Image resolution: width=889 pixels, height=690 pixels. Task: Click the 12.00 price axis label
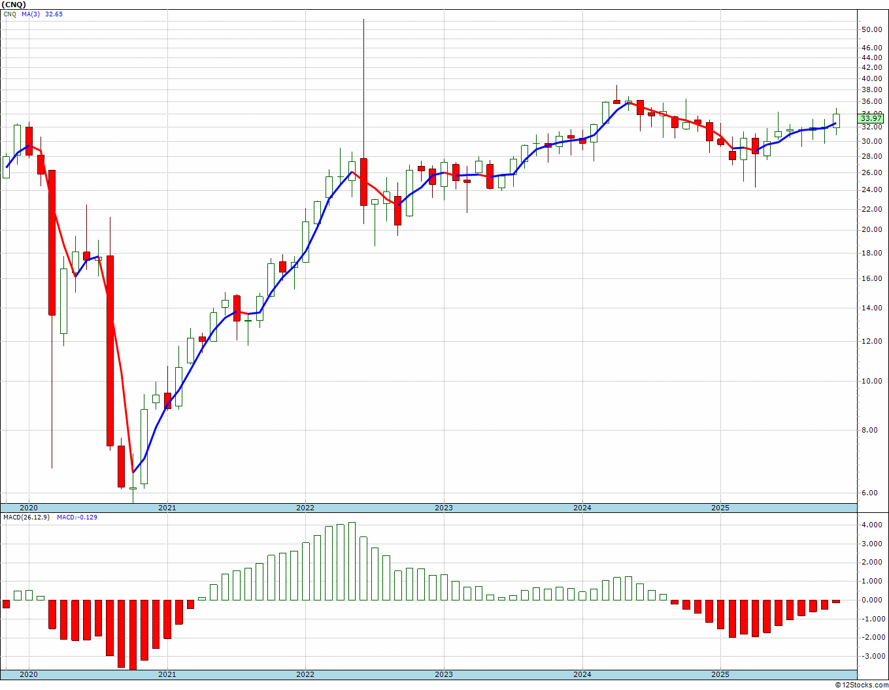(x=871, y=341)
